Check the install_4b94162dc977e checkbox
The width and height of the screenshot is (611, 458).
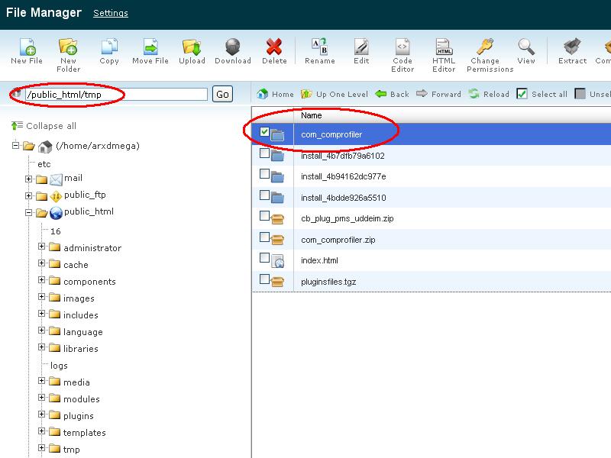[x=264, y=174]
